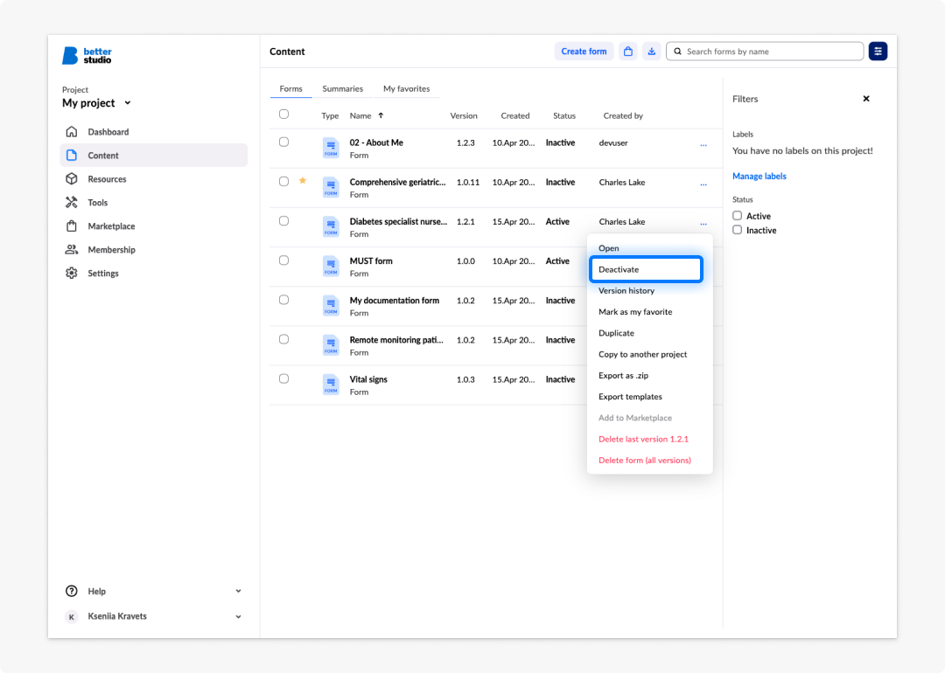This screenshot has height=673, width=945.
Task: Enable the Inactive status filter
Action: [737, 230]
